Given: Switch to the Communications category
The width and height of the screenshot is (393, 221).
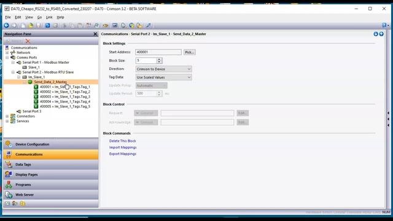Looking at the screenshot, I should (51, 154).
